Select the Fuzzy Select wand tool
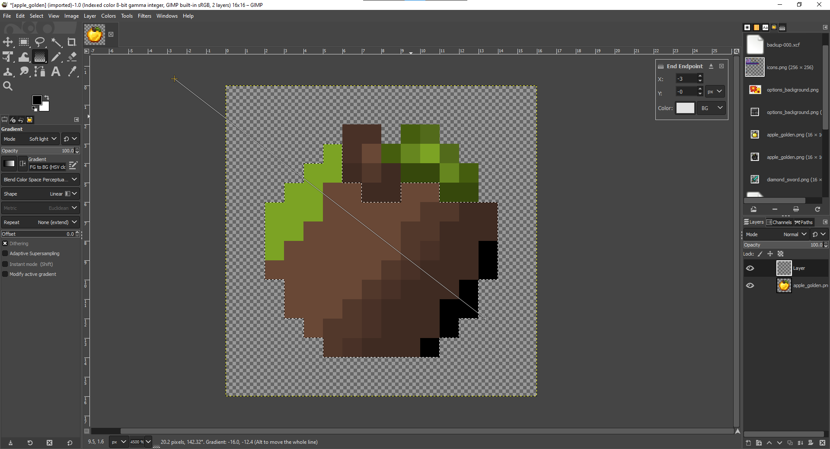Screen dimensions: 830x449 [56, 42]
